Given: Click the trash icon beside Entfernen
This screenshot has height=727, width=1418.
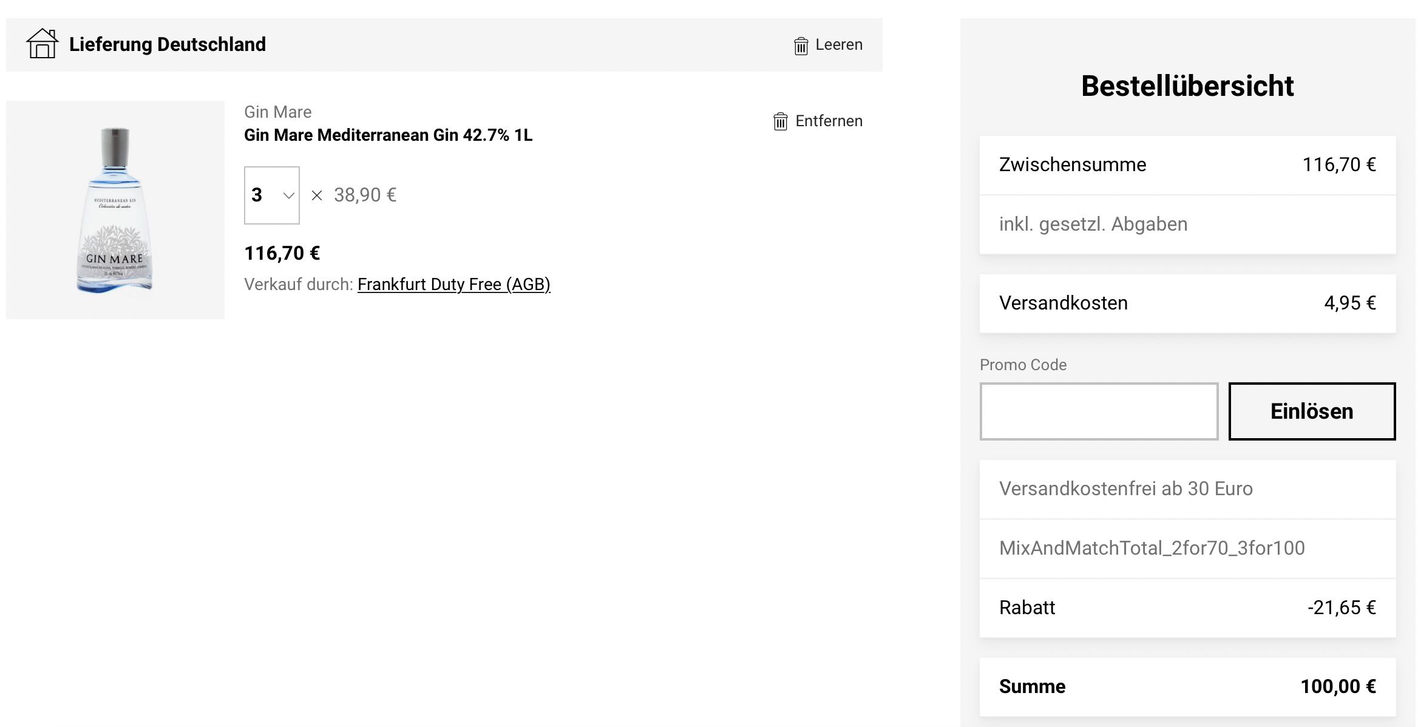Looking at the screenshot, I should [x=780, y=121].
